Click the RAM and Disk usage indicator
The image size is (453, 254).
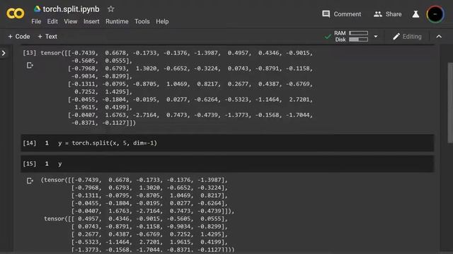click(x=351, y=36)
